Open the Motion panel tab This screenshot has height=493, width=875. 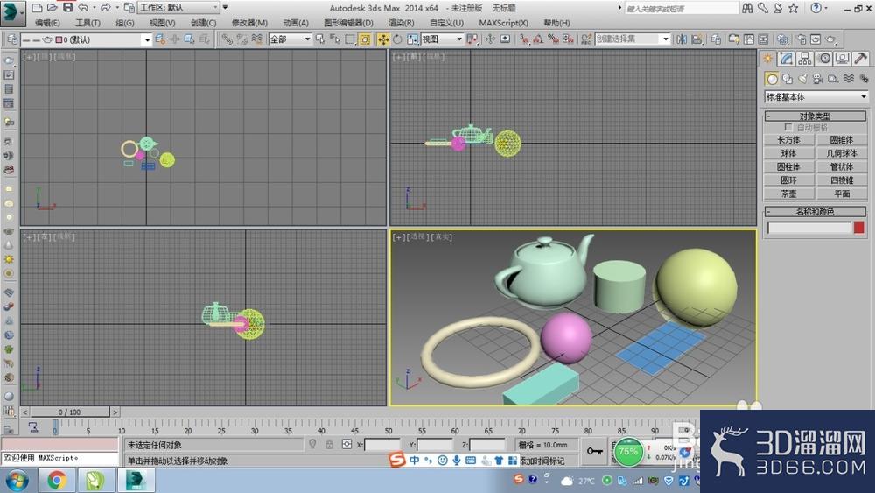pos(823,58)
